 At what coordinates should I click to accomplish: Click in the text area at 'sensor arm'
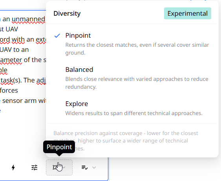(19, 101)
